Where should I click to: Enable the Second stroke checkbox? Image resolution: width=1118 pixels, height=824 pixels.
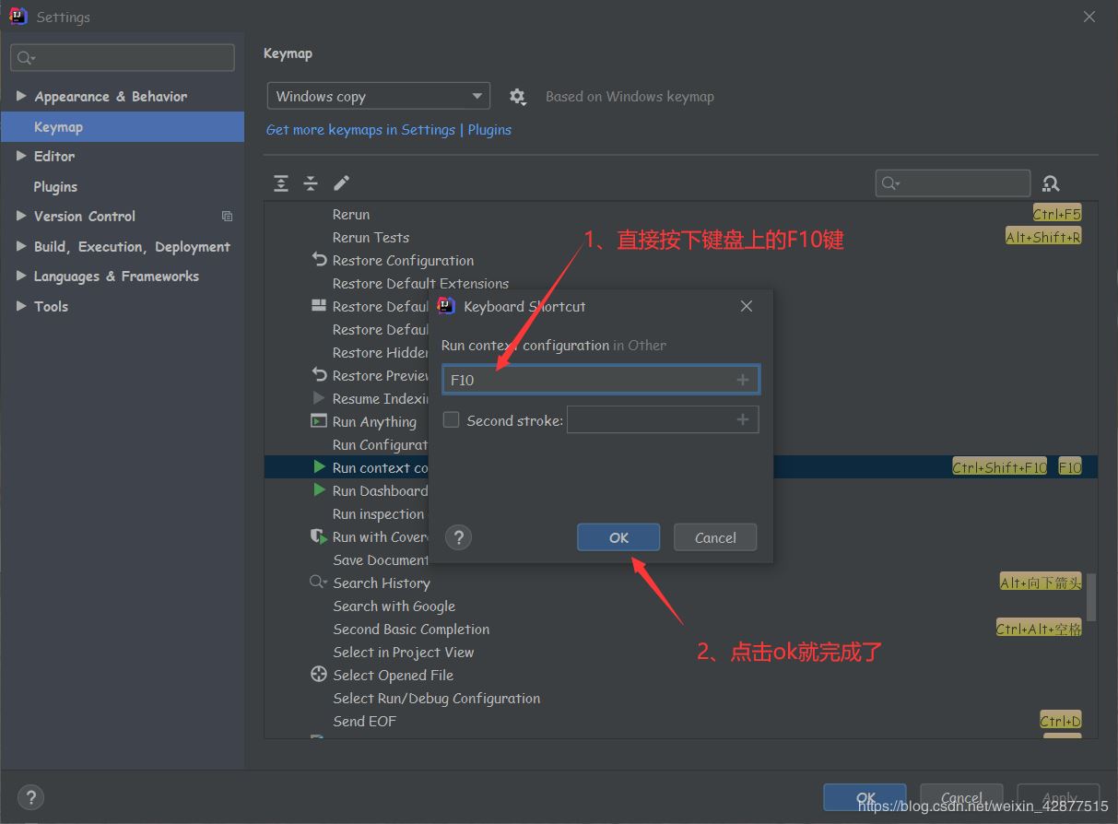click(452, 420)
